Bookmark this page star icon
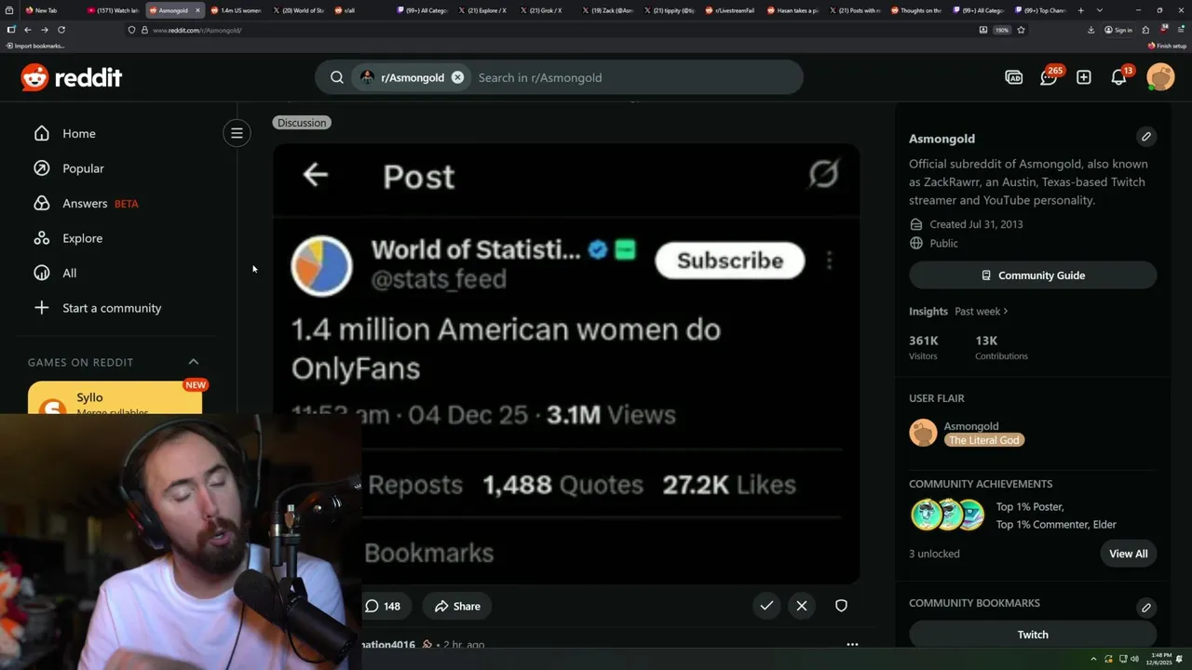Screen dimensions: 1192x670 pos(1022,30)
